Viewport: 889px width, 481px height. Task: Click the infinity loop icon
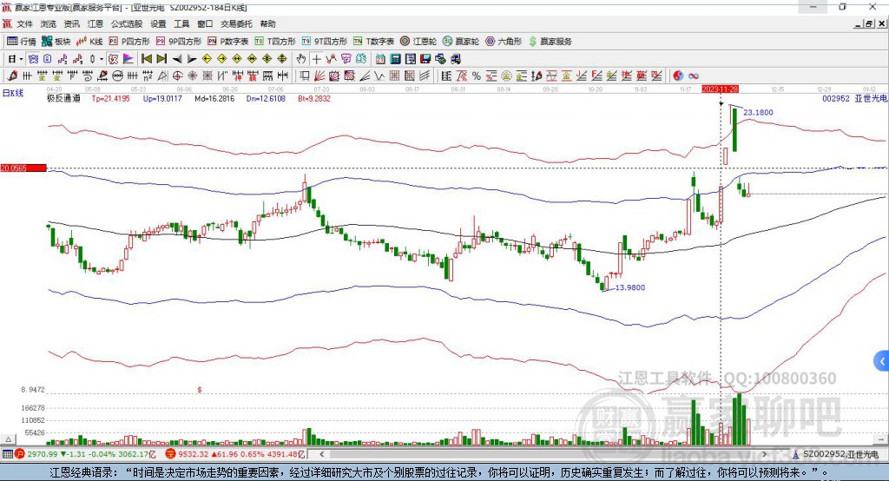(694, 76)
